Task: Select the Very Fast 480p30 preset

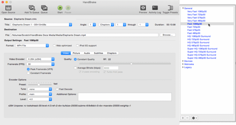Action: pyautogui.click(x=196, y=21)
